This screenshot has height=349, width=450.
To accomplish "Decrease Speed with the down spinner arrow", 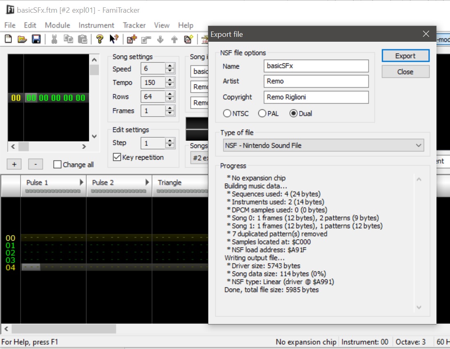I will (170, 71).
